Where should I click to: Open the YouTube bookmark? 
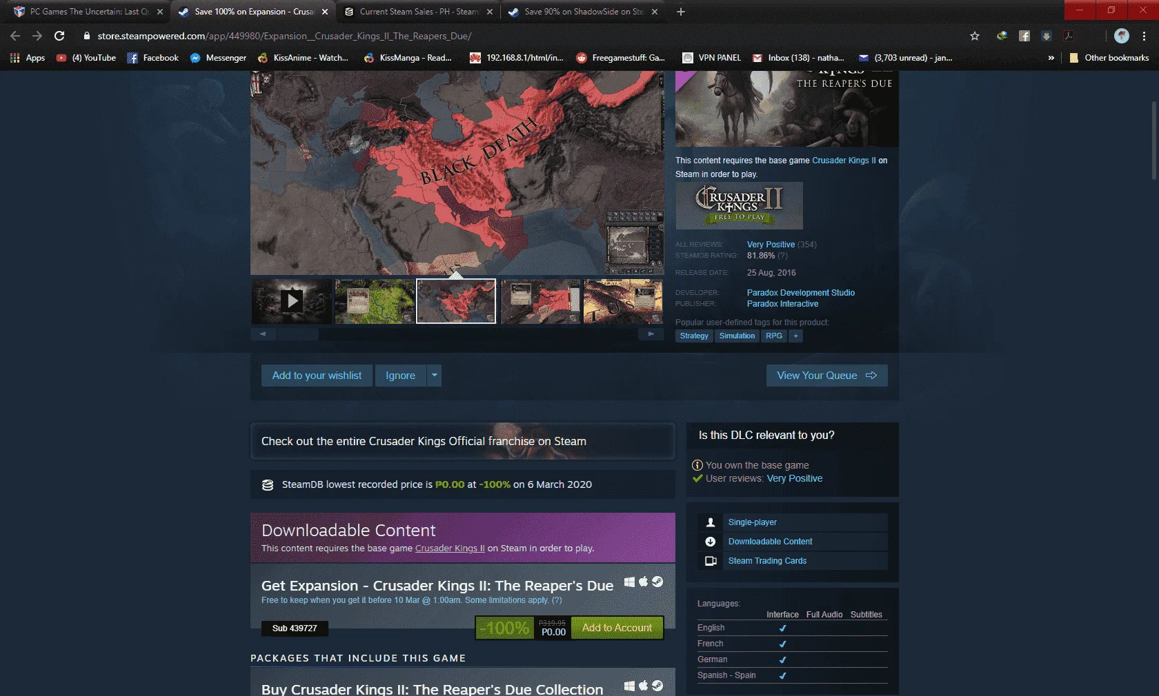[x=86, y=58]
